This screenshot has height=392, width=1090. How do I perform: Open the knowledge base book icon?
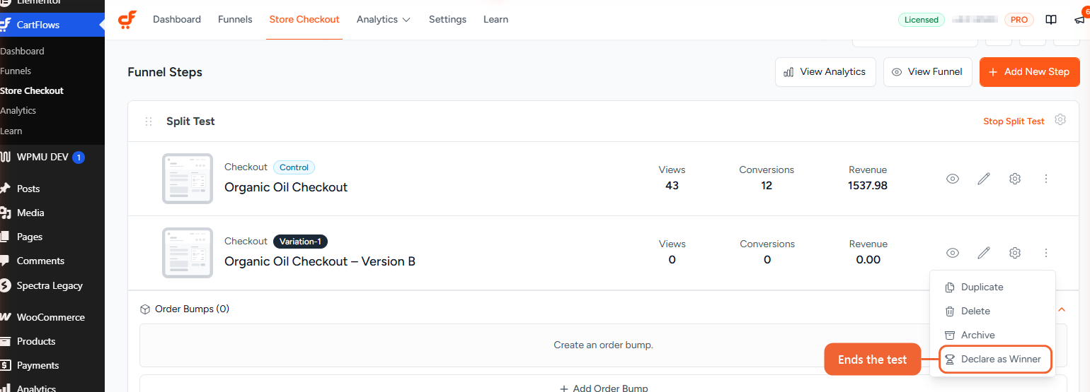coord(1051,20)
